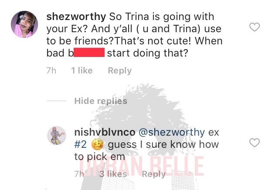Open the nishvblvnco username link
This screenshot has height=190, width=279.
click(105, 132)
